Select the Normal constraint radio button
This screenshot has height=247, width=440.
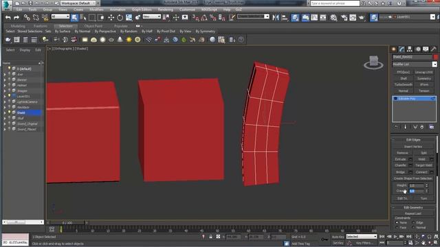pyautogui.click(x=413, y=228)
